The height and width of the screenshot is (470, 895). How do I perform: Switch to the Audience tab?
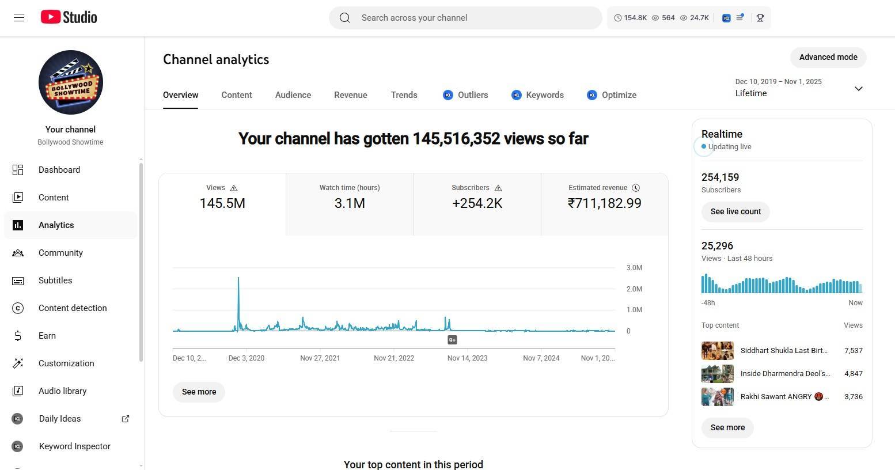(293, 95)
